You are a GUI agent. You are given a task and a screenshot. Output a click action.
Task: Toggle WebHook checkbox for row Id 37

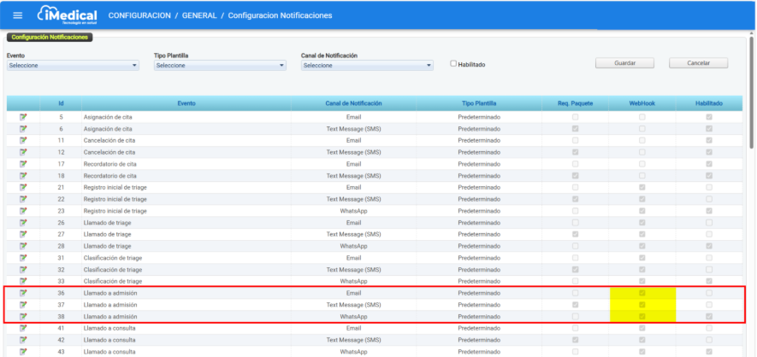[642, 305]
